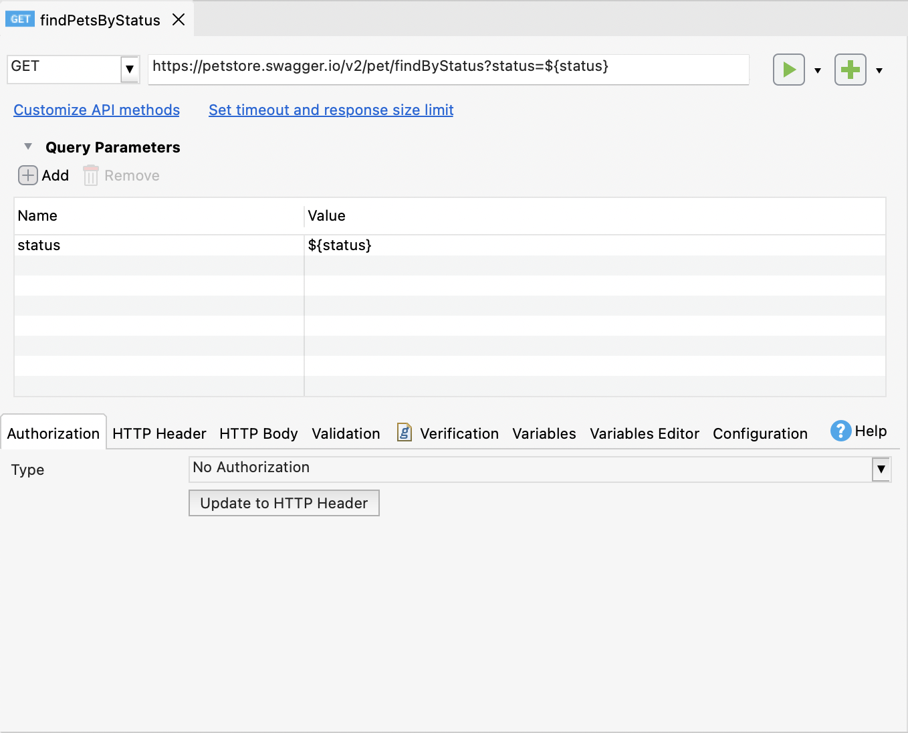Expand the Authorization Type dropdown
This screenshot has width=908, height=733.
[881, 469]
